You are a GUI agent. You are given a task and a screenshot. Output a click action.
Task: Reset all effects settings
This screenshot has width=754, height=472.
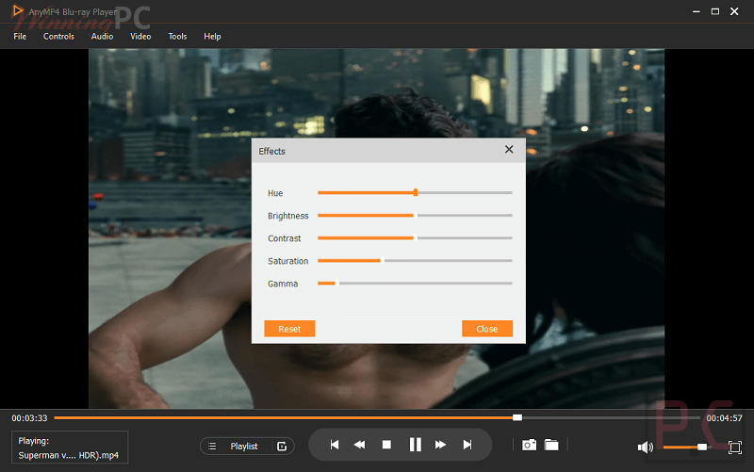click(x=289, y=329)
